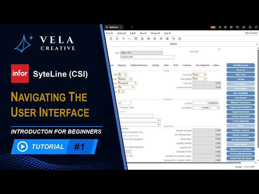This screenshot has height=194, width=259.
Task: Switch to the Sales tab
Action: (166, 65)
